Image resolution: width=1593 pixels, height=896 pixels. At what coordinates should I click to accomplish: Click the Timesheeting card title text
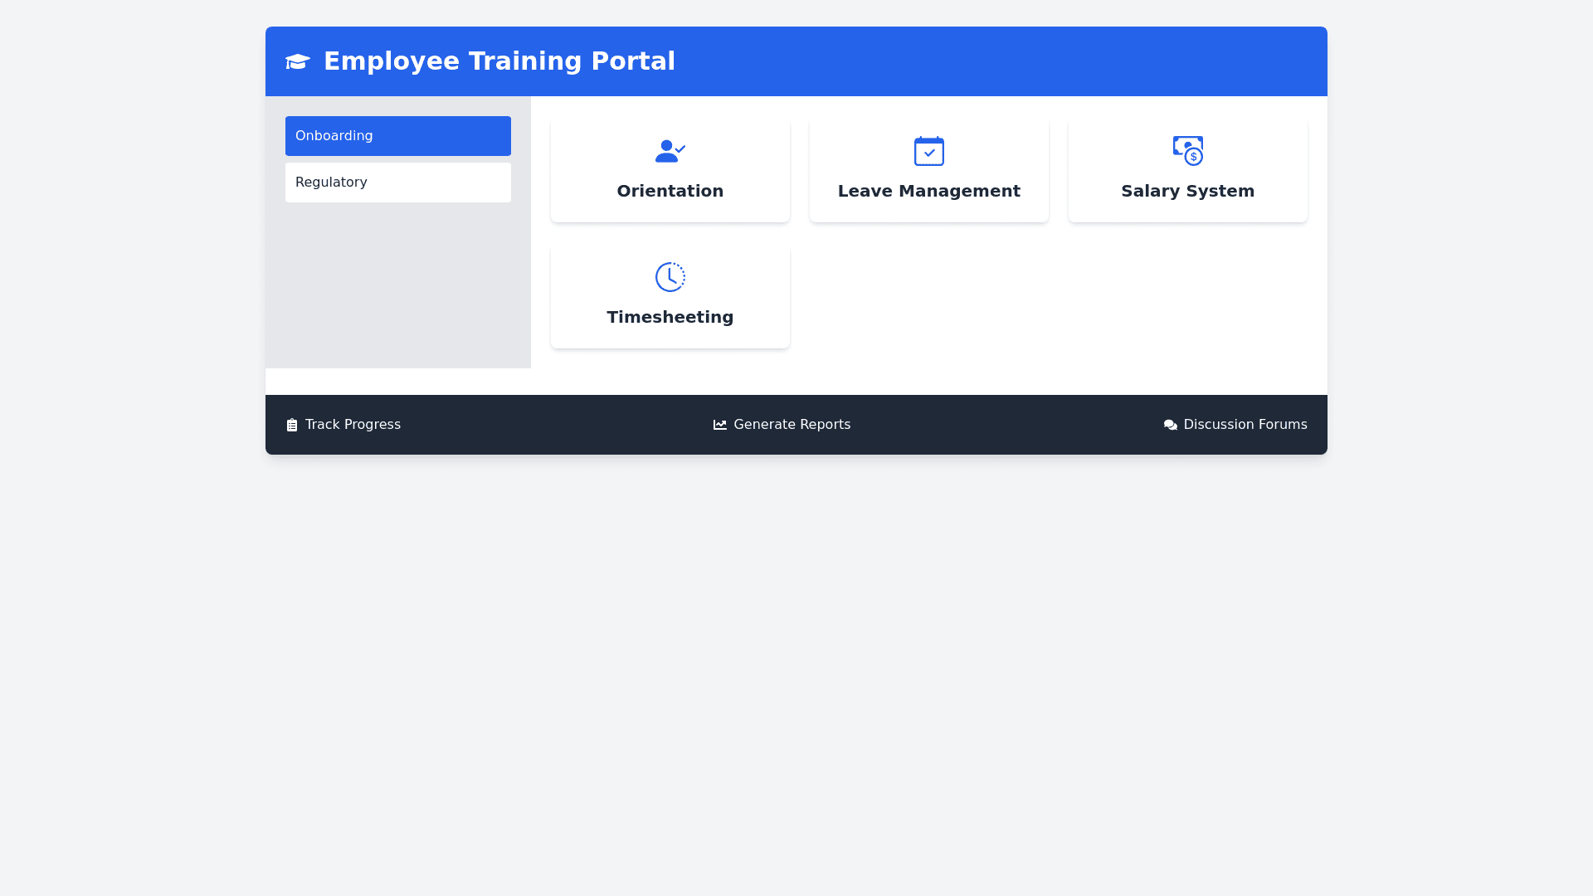(x=670, y=317)
